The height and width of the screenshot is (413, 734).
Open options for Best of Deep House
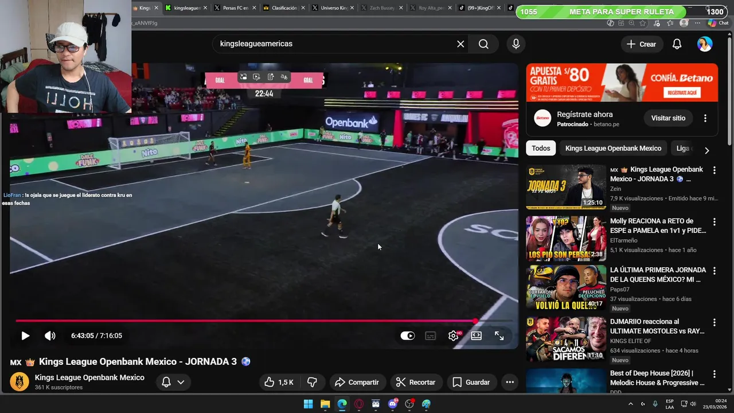pyautogui.click(x=714, y=374)
